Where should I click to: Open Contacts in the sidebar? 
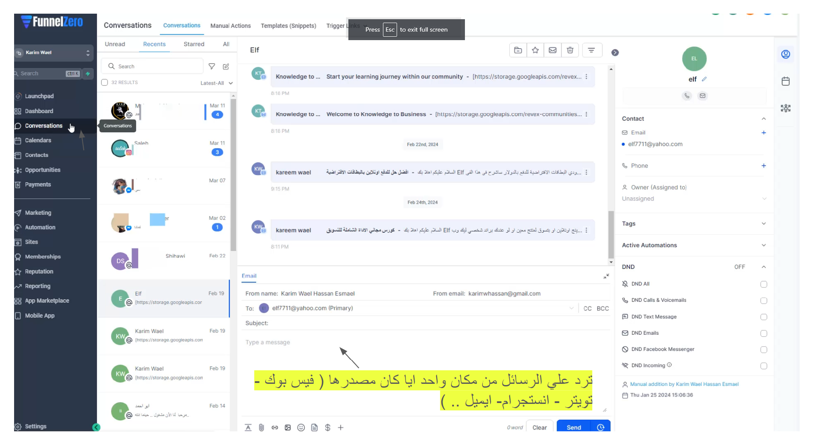point(36,155)
